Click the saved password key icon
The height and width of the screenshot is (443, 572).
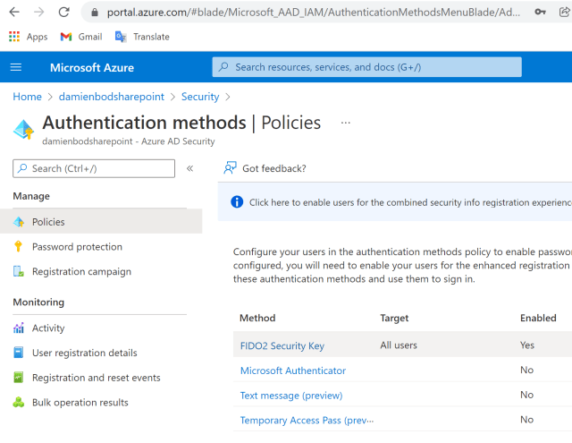541,13
